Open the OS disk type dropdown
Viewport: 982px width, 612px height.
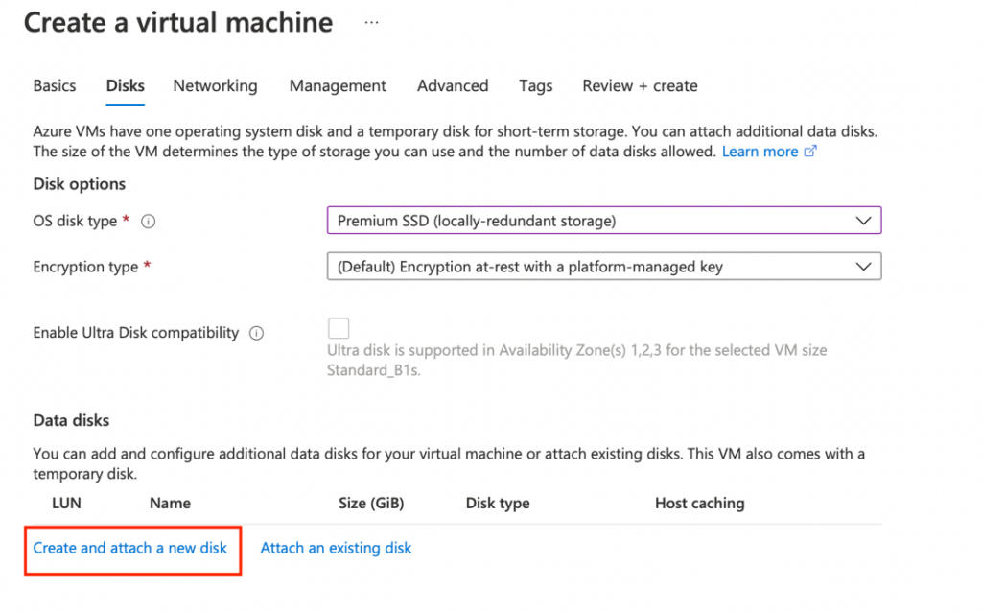click(604, 221)
